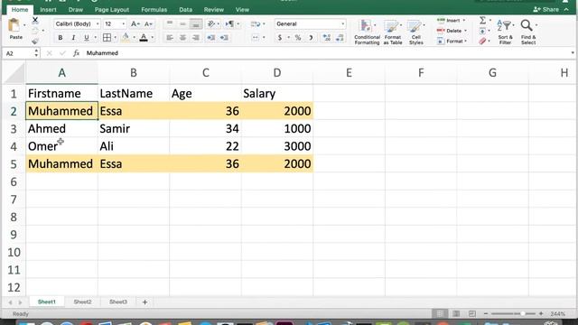Click the Clear eraser icon
The image size is (578, 325).
pos(482,41)
